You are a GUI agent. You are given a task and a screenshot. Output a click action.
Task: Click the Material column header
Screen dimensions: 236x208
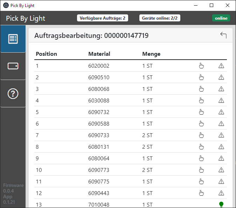coord(99,54)
